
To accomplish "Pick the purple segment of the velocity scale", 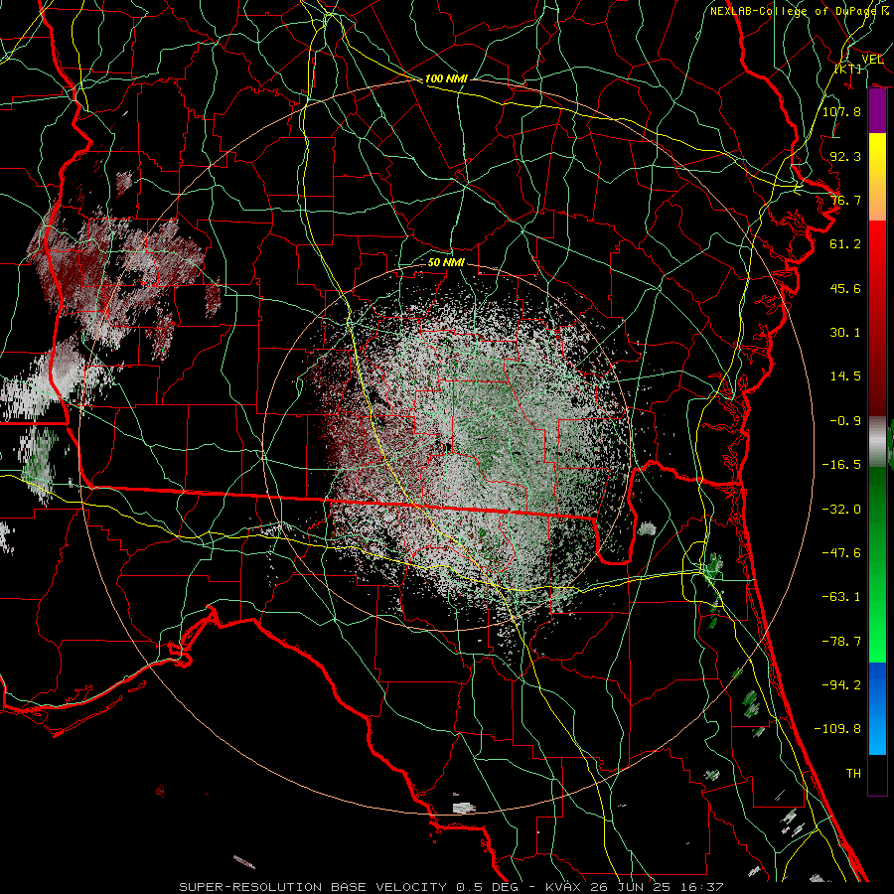I will pos(877,111).
